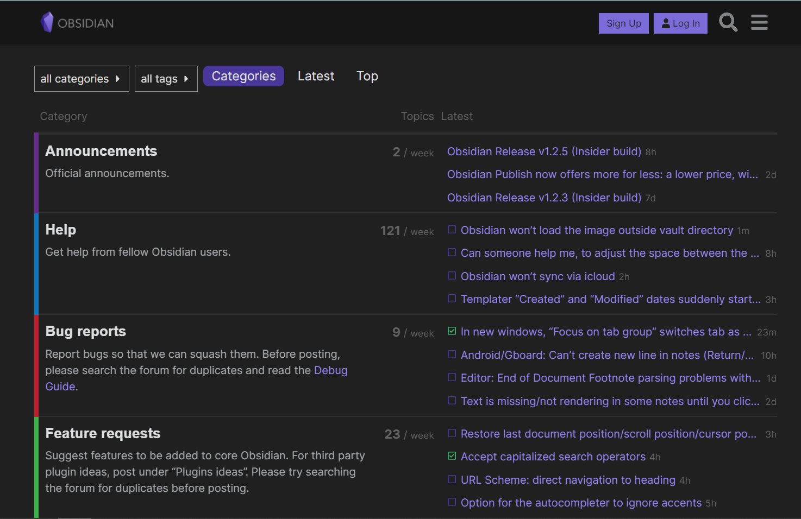Viewport: 801px width, 519px height.
Task: Switch to the Latest tab
Action: coord(316,76)
